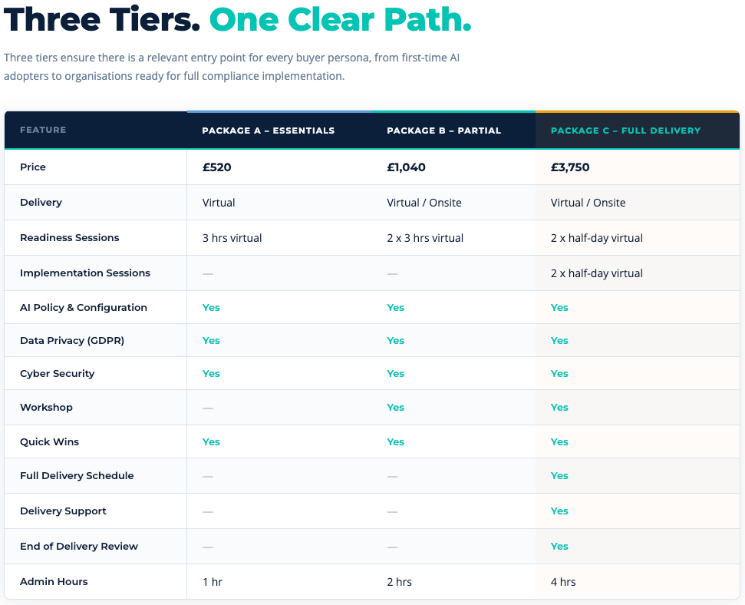
Task: Click the £3,750 price
Action: pyautogui.click(x=570, y=167)
